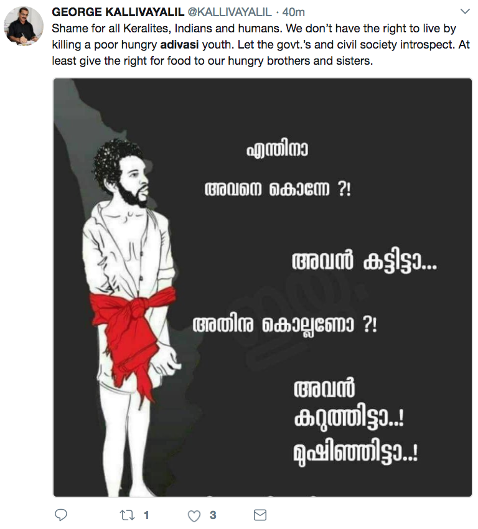Image resolution: width=478 pixels, height=529 pixels.
Task: Like the tweet using the heart icon
Action: coord(194,515)
